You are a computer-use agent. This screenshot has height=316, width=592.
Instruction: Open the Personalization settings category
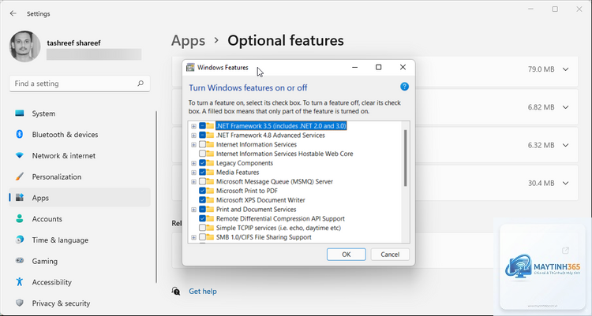pyautogui.click(x=80, y=177)
